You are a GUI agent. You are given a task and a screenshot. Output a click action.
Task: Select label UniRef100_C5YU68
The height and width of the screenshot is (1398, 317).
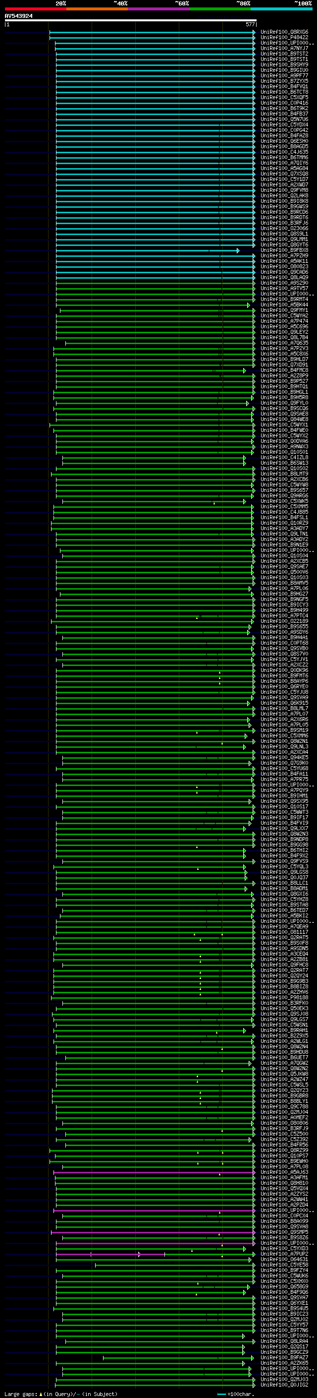pyautogui.click(x=284, y=769)
